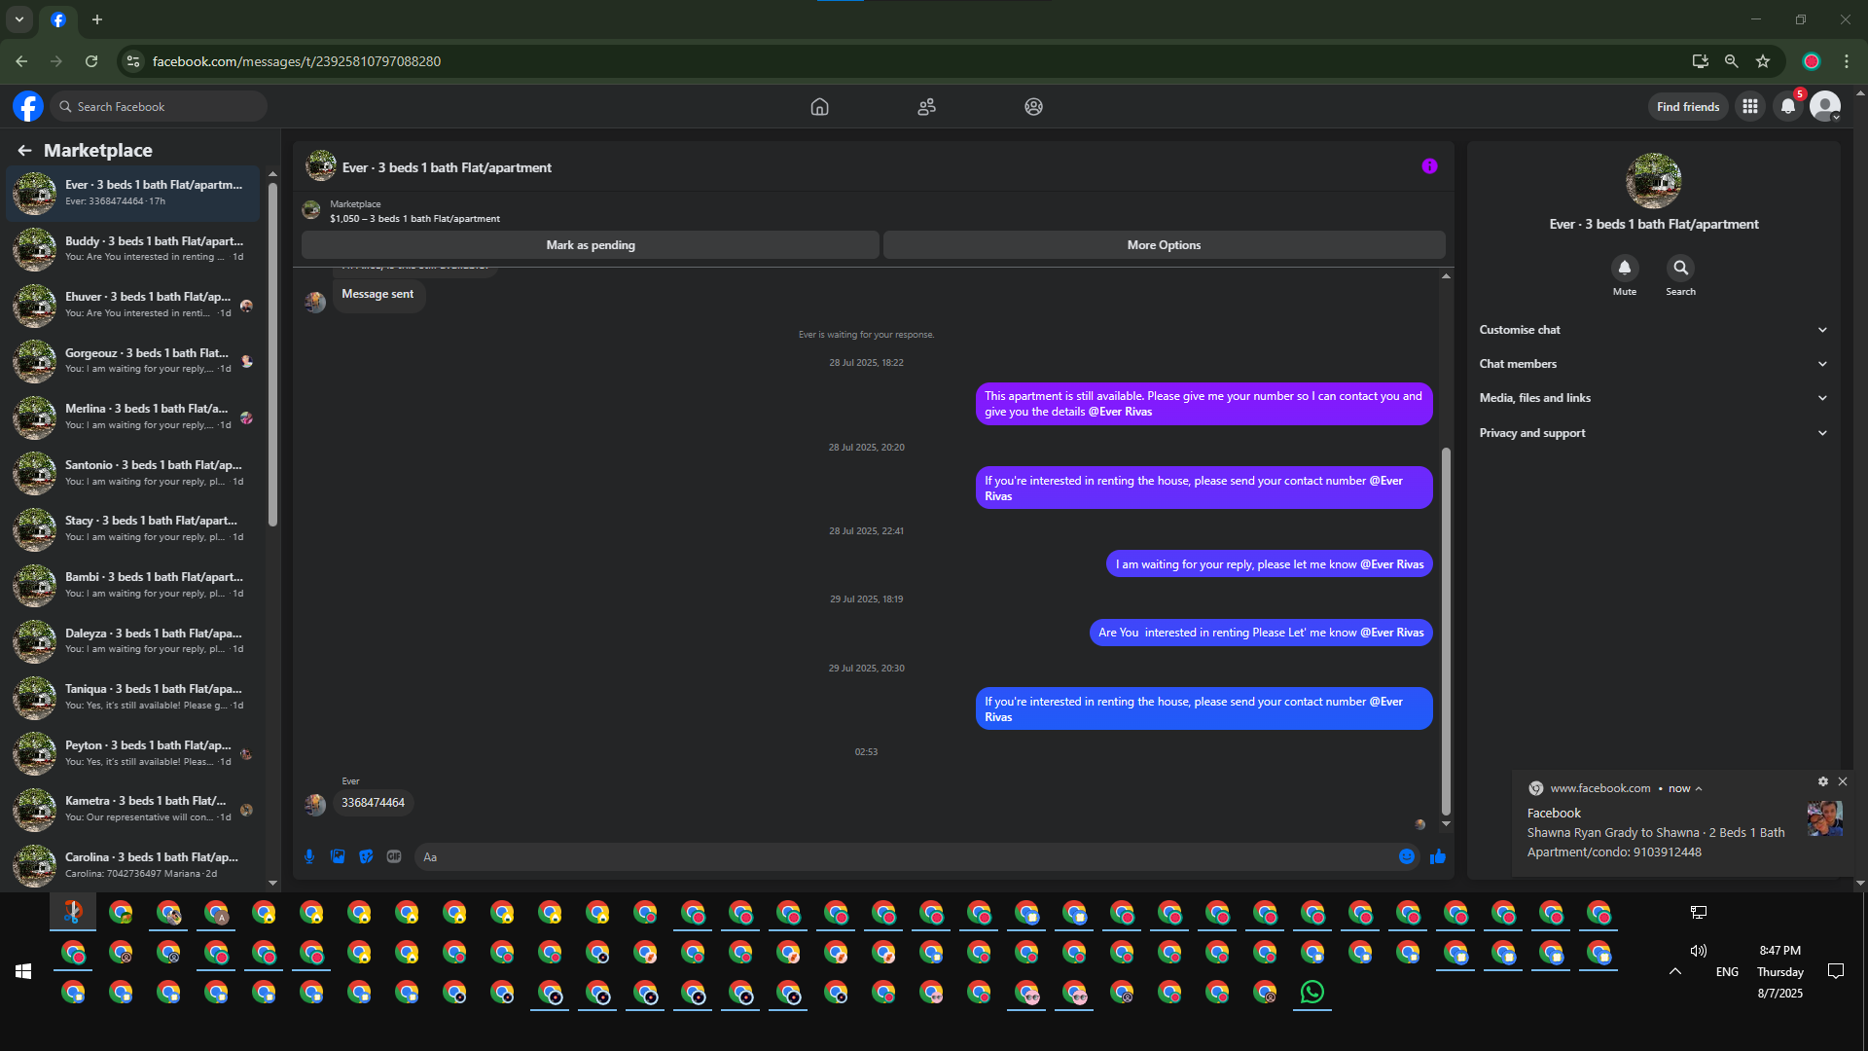Viewport: 1868px width, 1051px height.
Task: Attach a file using the photo icon
Action: tap(338, 856)
